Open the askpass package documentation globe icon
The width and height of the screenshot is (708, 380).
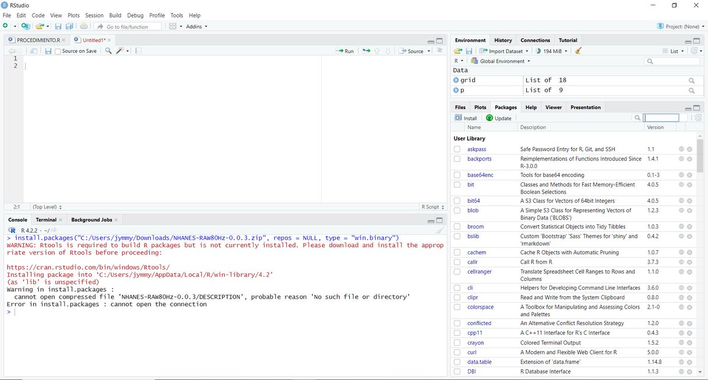(681, 149)
